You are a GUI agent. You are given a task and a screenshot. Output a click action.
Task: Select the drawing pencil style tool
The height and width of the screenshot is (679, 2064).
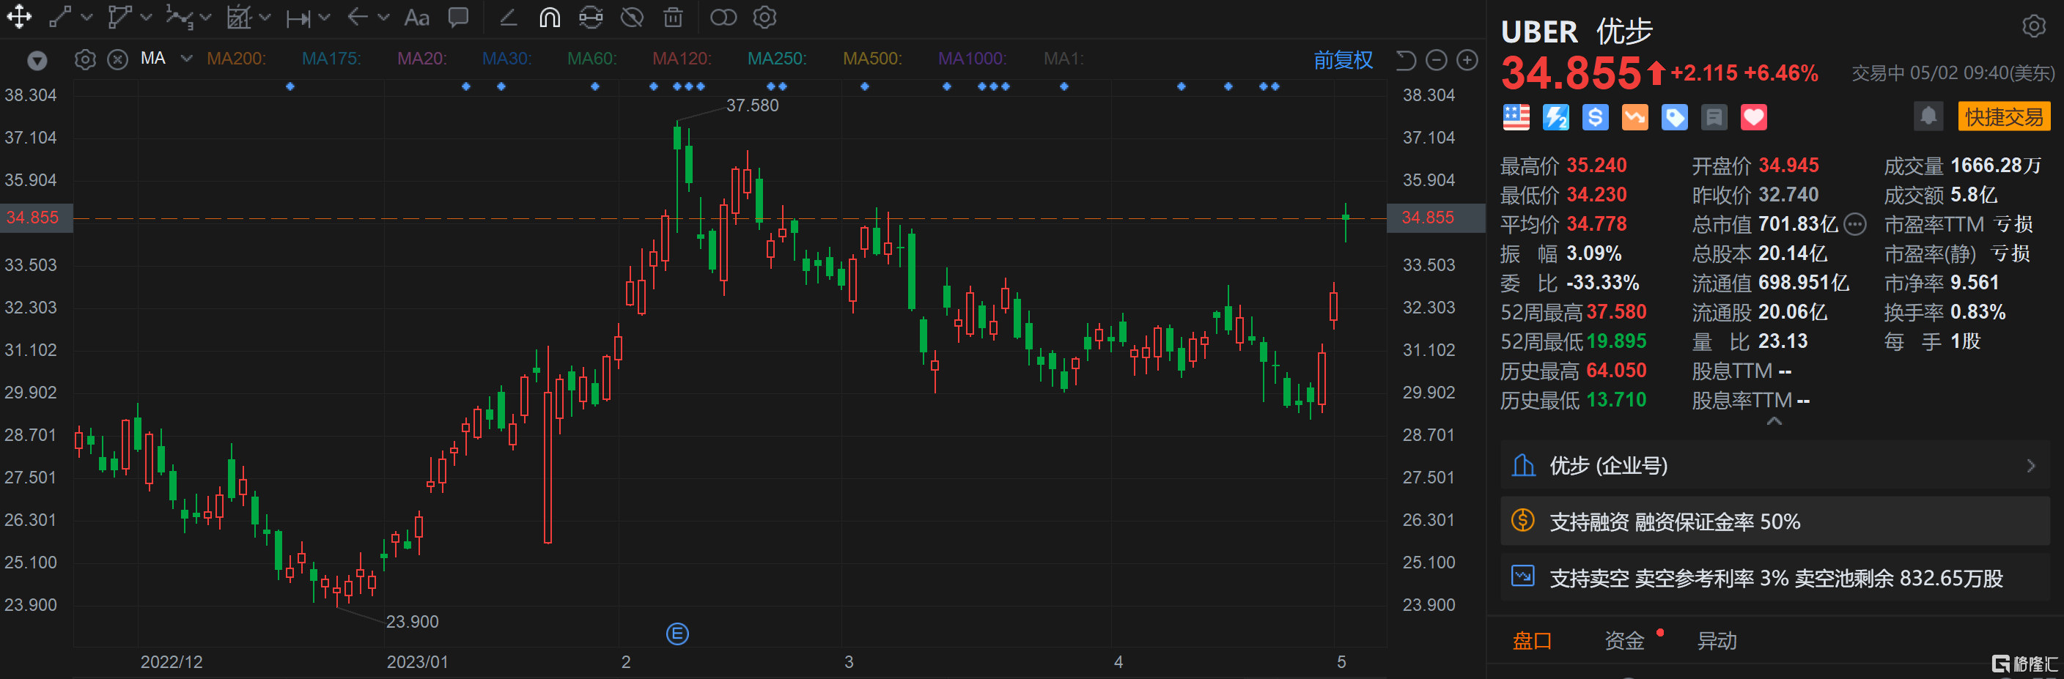(x=508, y=17)
